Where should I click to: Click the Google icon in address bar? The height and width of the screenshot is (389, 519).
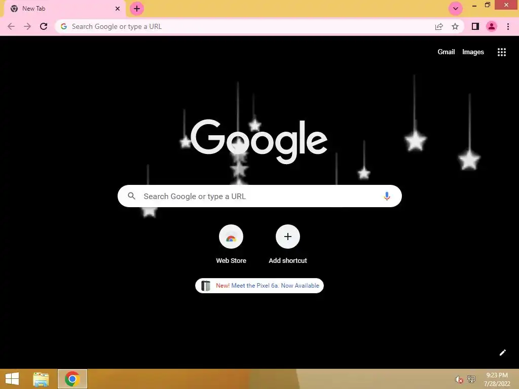tap(63, 26)
